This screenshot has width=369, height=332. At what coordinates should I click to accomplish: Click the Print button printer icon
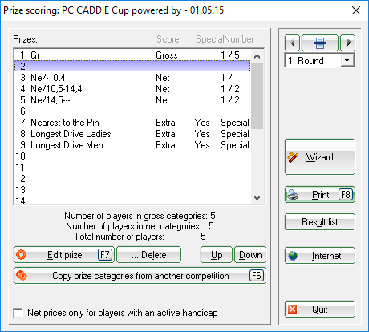coord(293,195)
